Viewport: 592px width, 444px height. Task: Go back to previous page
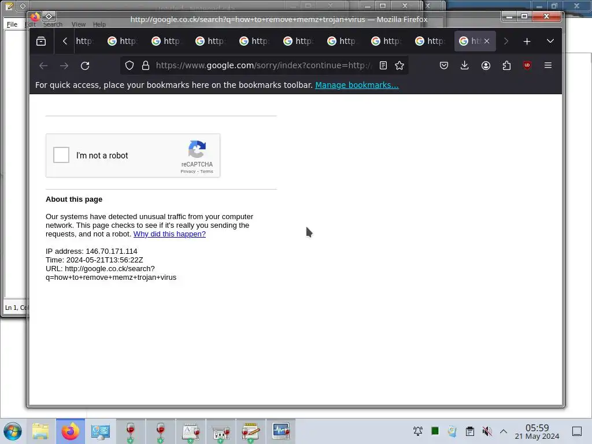tap(43, 66)
